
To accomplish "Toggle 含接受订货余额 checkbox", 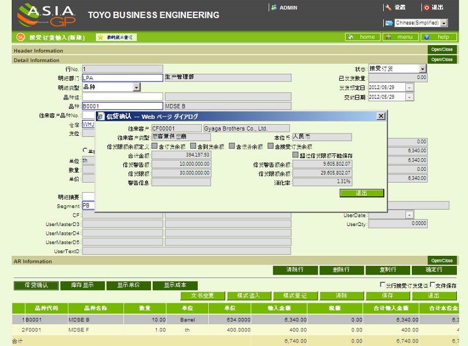I will [270, 146].
